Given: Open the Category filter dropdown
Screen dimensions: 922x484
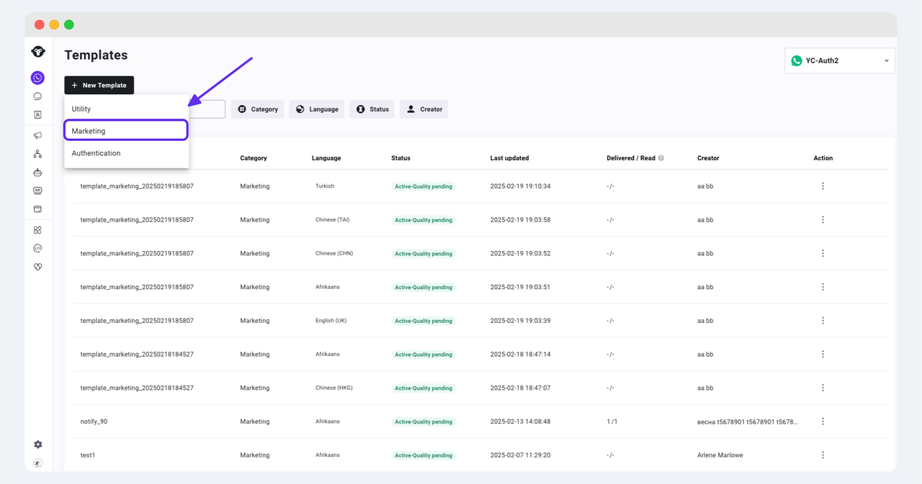Looking at the screenshot, I should [x=257, y=109].
